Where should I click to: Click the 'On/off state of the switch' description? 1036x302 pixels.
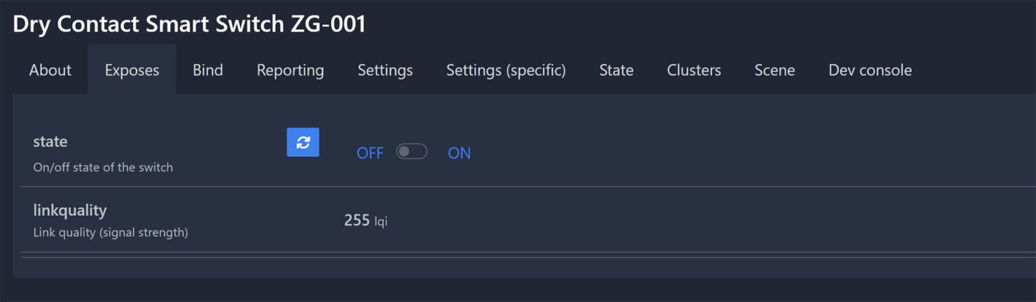103,167
